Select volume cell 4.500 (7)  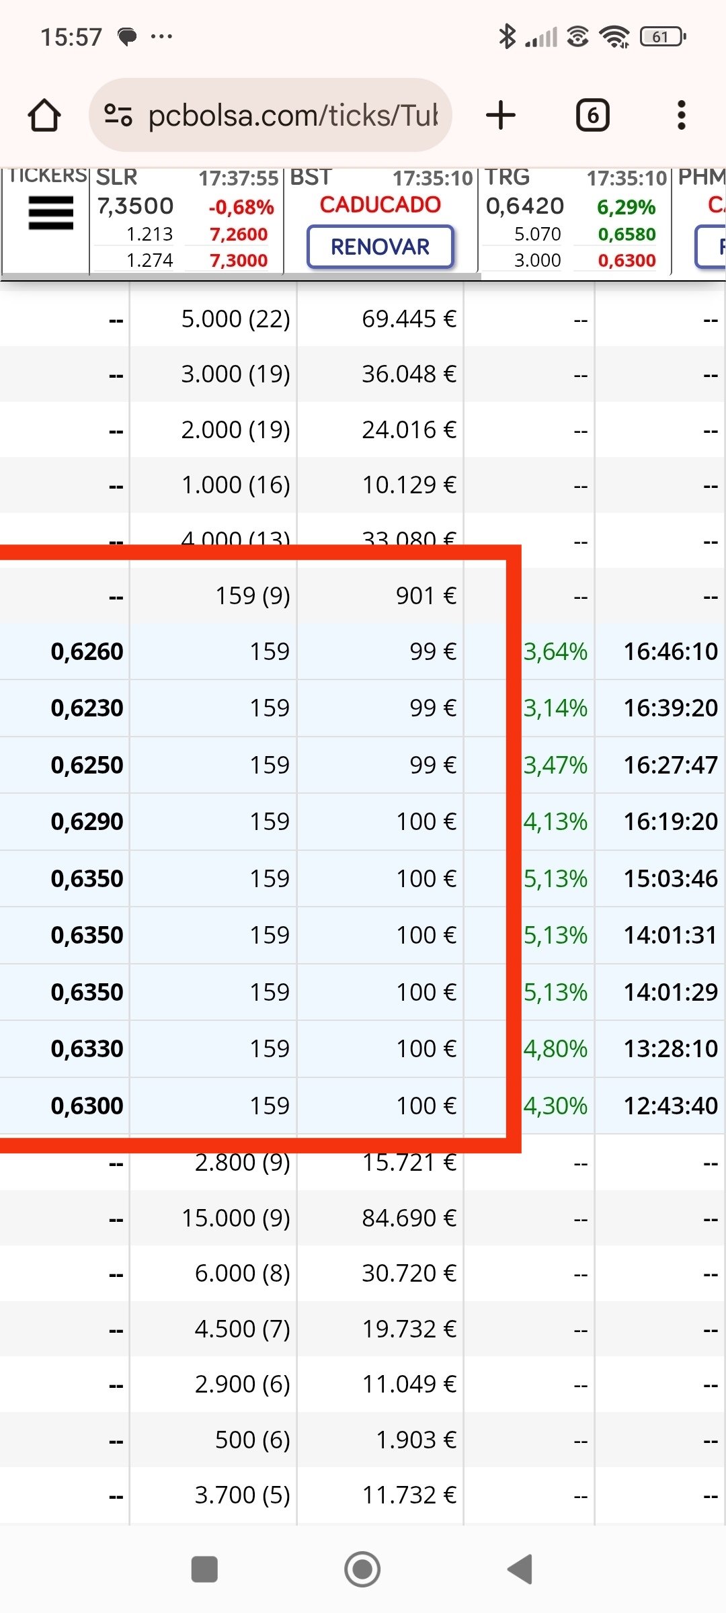(x=242, y=1329)
